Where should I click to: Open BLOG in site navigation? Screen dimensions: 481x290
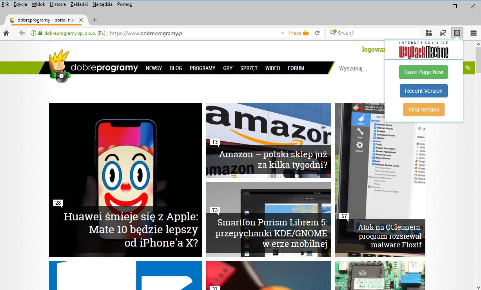coord(176,68)
